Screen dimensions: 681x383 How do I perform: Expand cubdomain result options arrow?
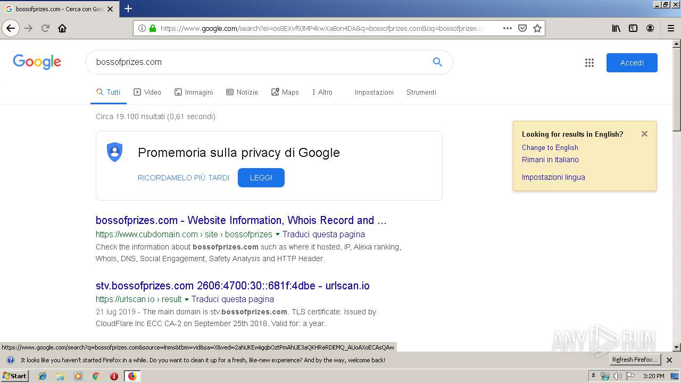[277, 235]
